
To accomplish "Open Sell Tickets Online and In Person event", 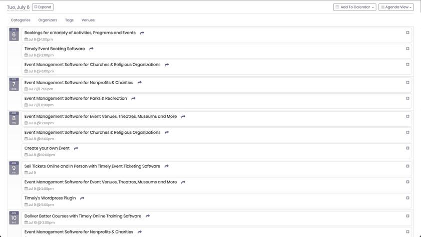I will click(93, 166).
